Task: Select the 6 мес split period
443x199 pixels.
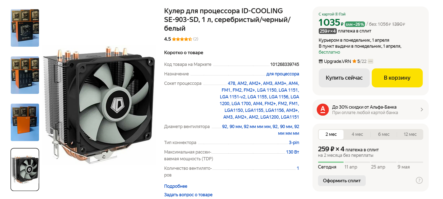Action: [384, 134]
